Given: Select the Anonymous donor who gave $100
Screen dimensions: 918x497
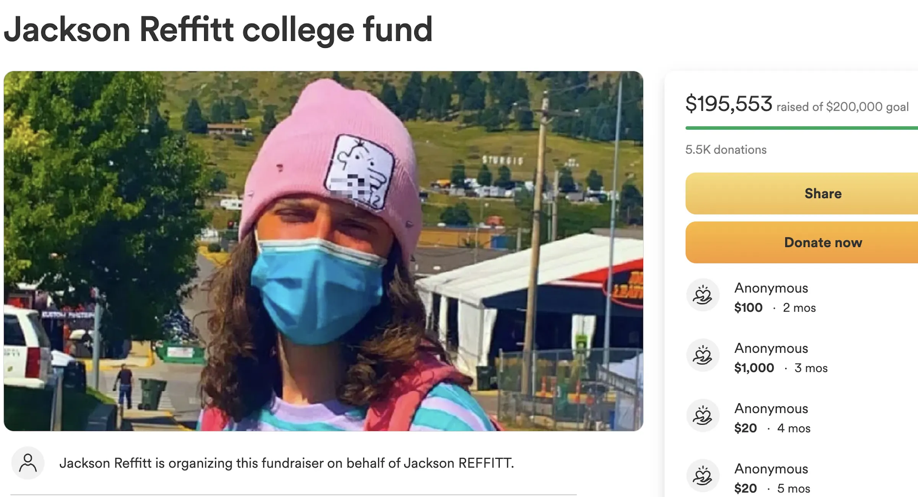Looking at the screenshot, I should (771, 288).
